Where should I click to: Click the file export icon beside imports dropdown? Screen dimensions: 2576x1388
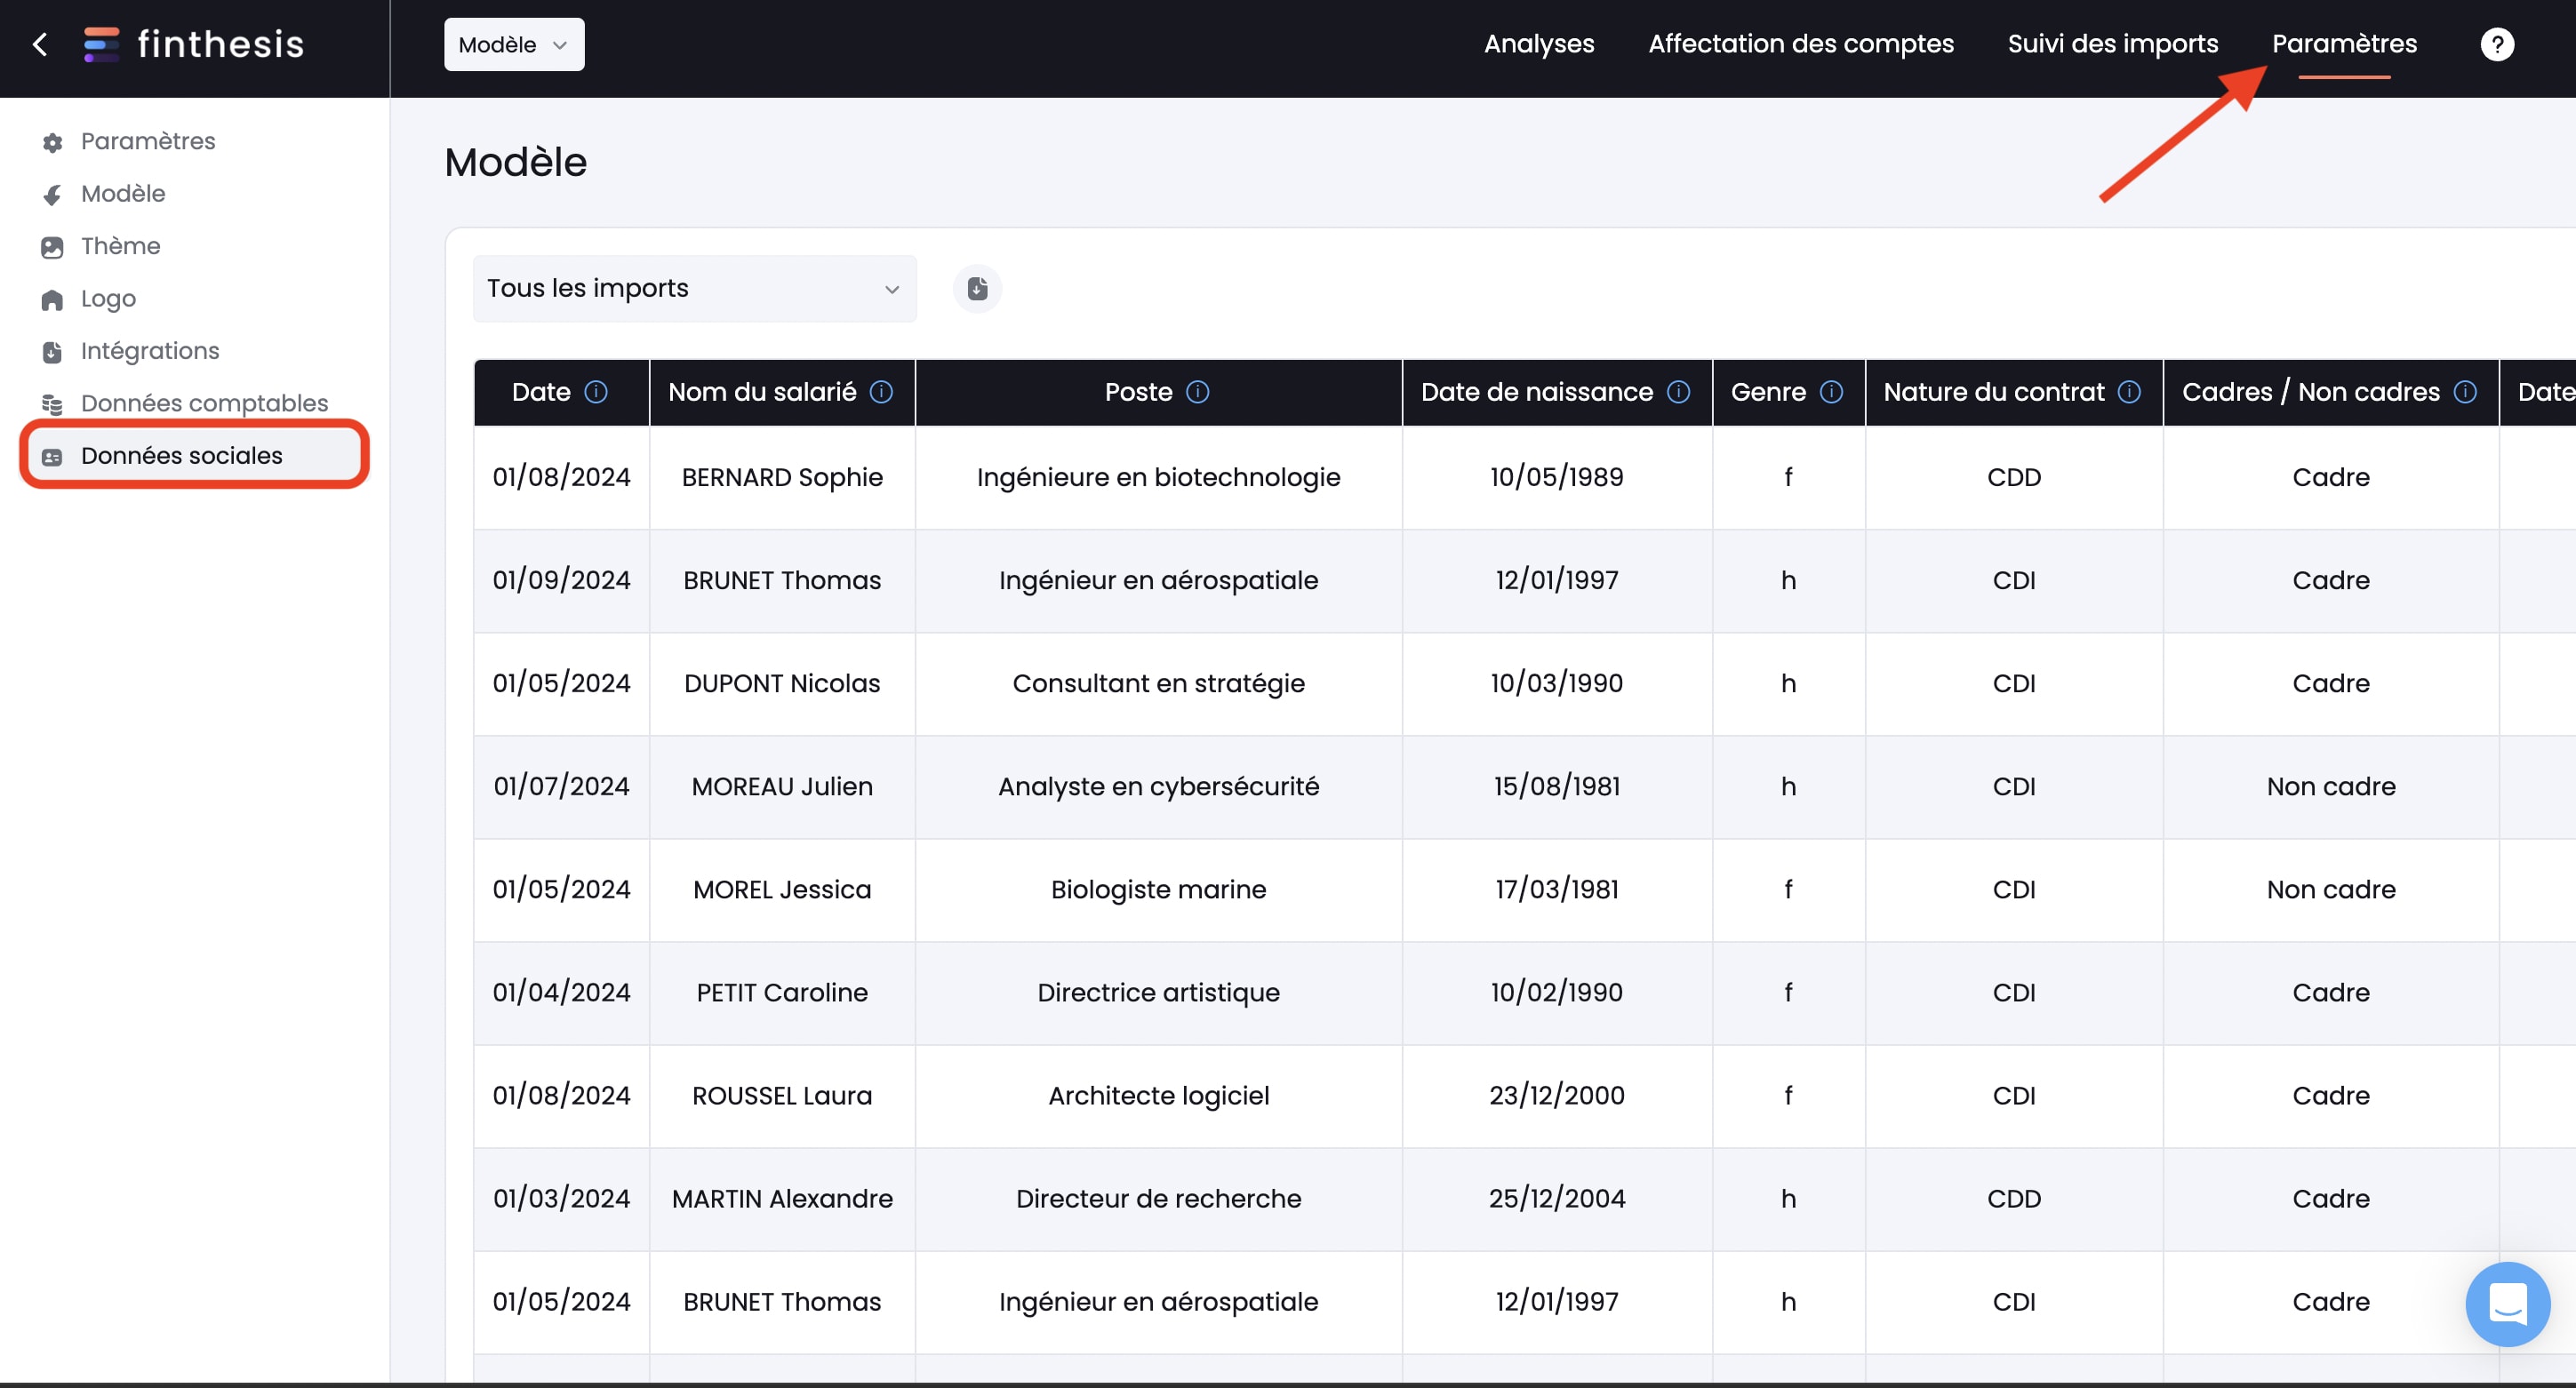[x=977, y=289]
